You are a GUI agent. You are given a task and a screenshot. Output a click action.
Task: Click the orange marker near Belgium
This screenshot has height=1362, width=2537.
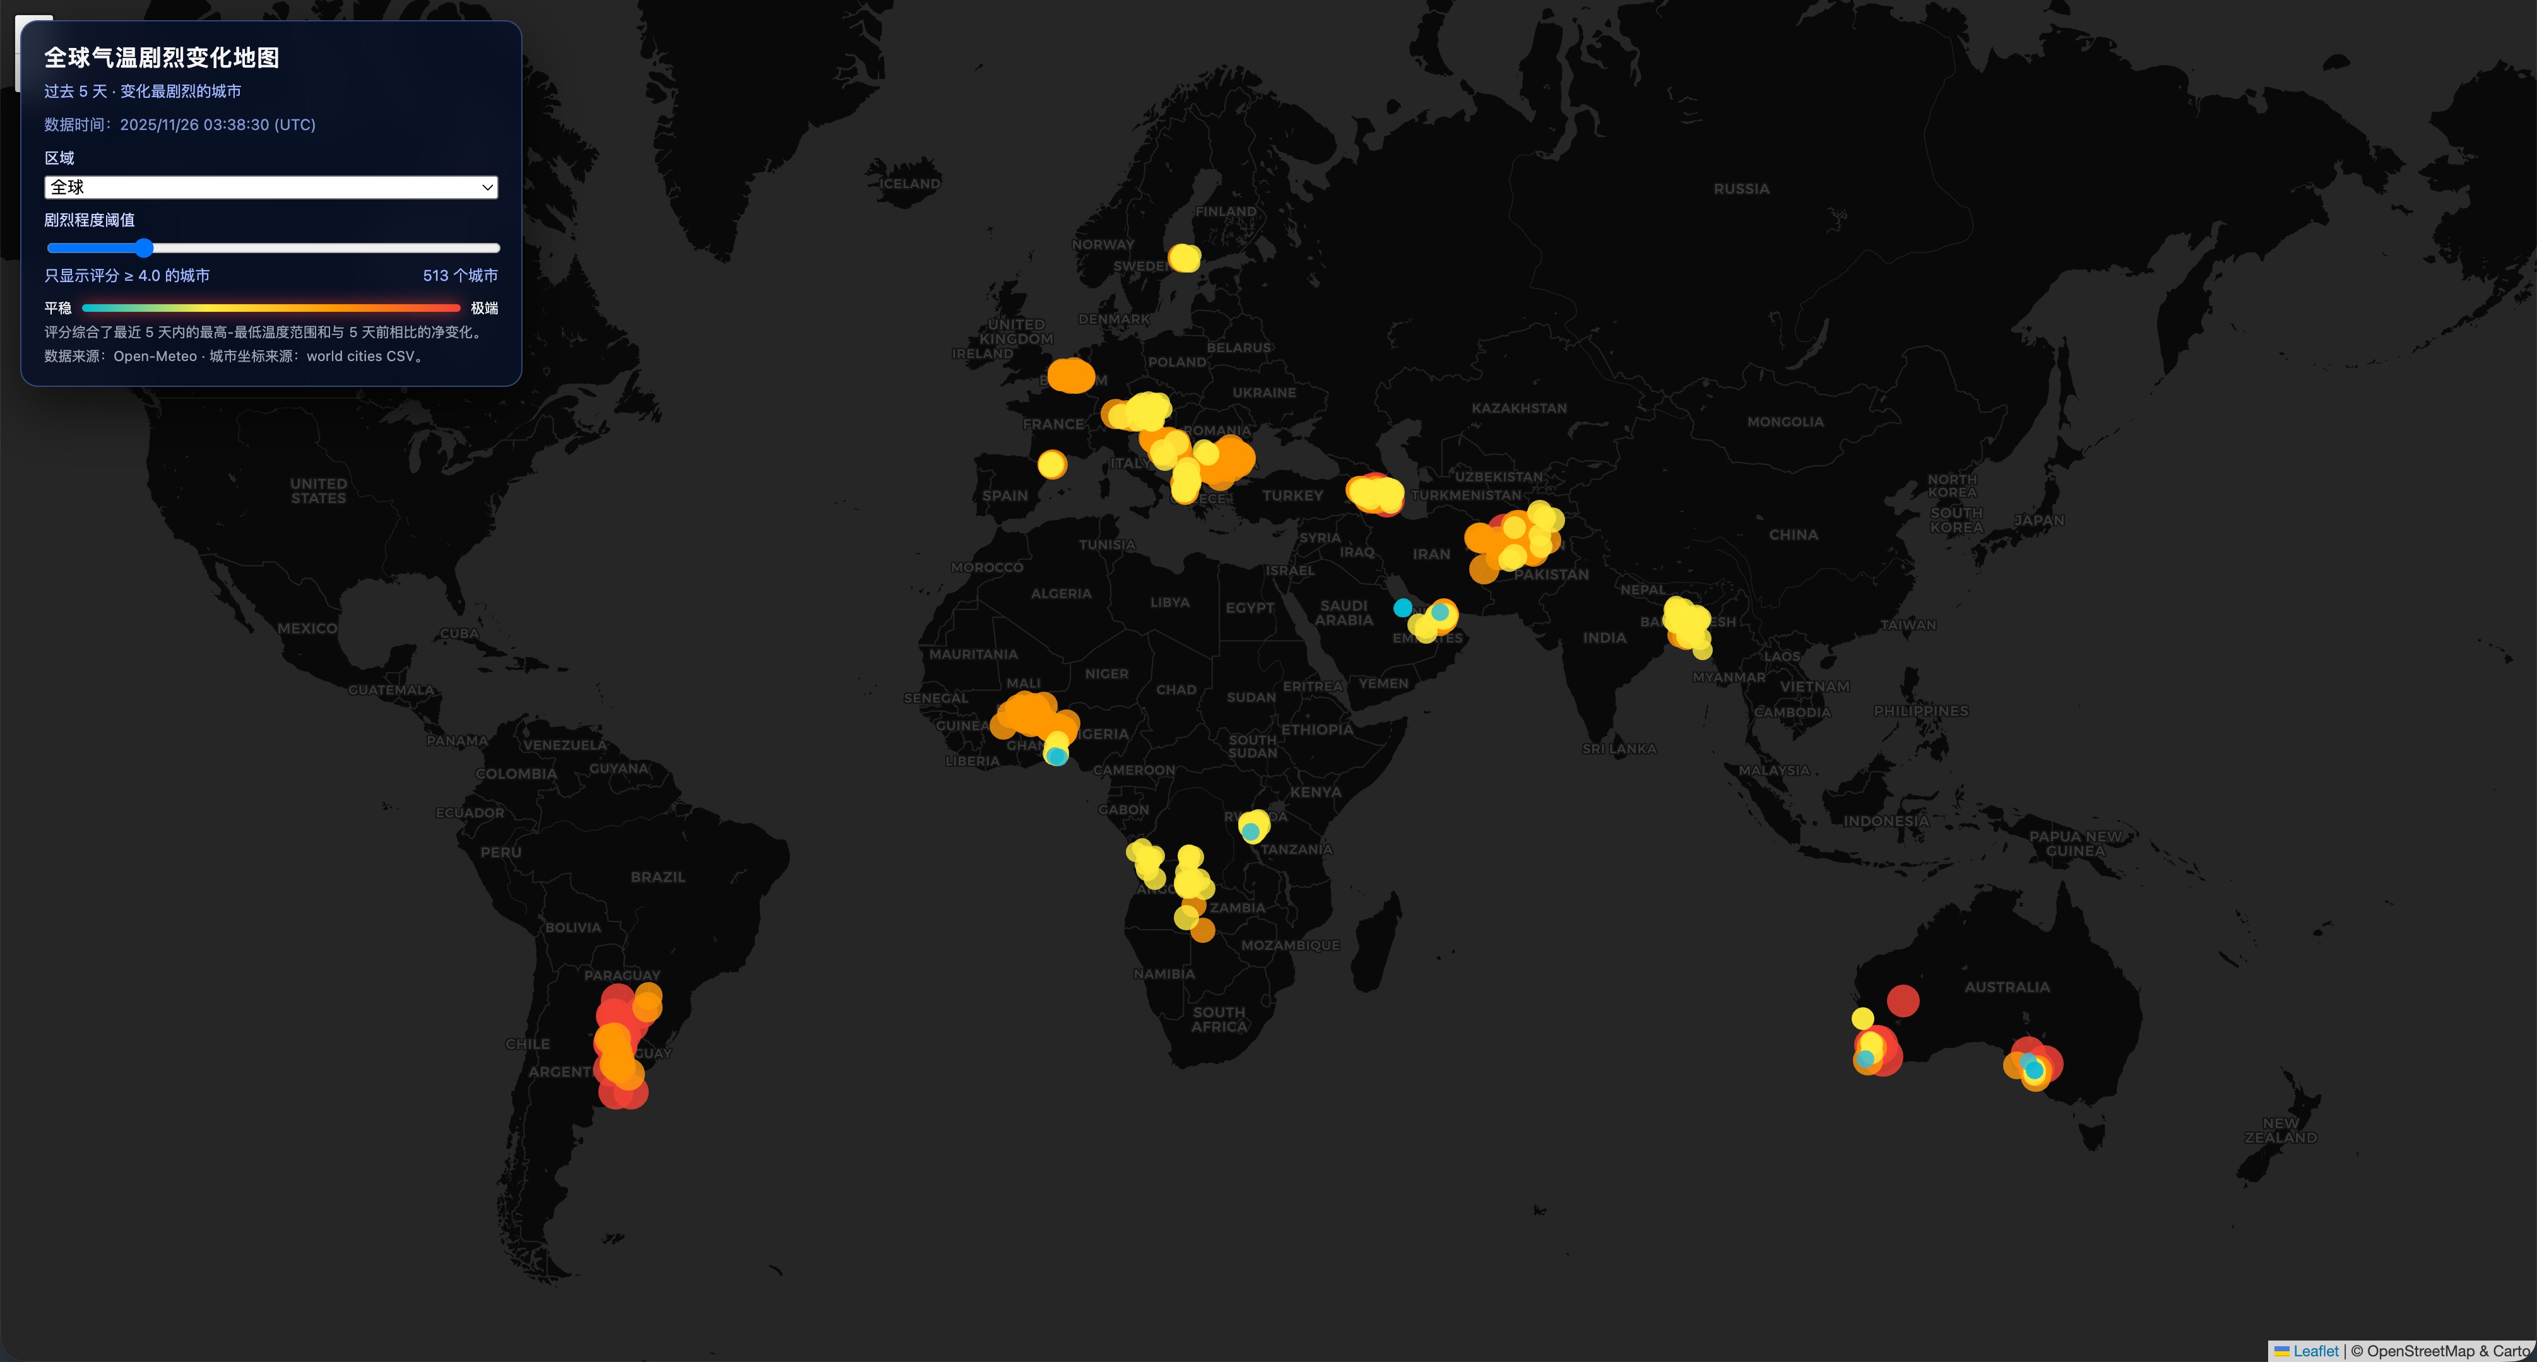[x=1070, y=376]
